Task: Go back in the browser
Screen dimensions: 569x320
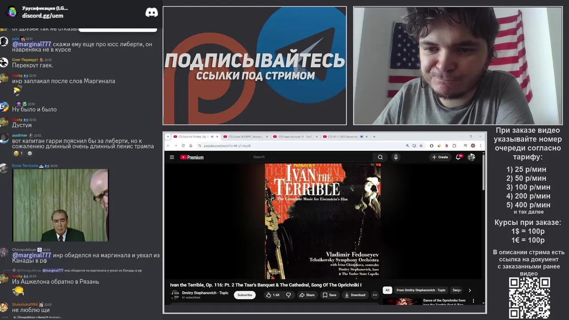Action: [168, 145]
